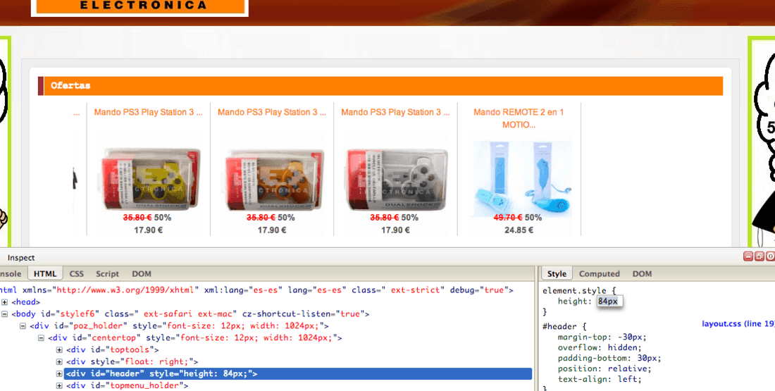Click the div id="poz_holder" element row
Image resolution: width=775 pixels, height=391 pixels.
(179, 325)
